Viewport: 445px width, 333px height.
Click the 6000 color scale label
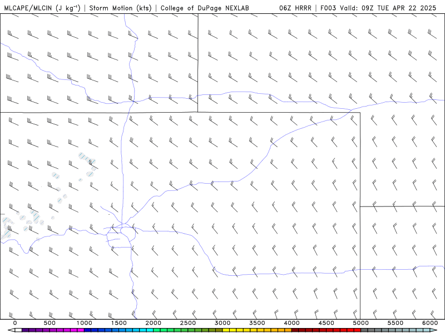pyautogui.click(x=430, y=323)
